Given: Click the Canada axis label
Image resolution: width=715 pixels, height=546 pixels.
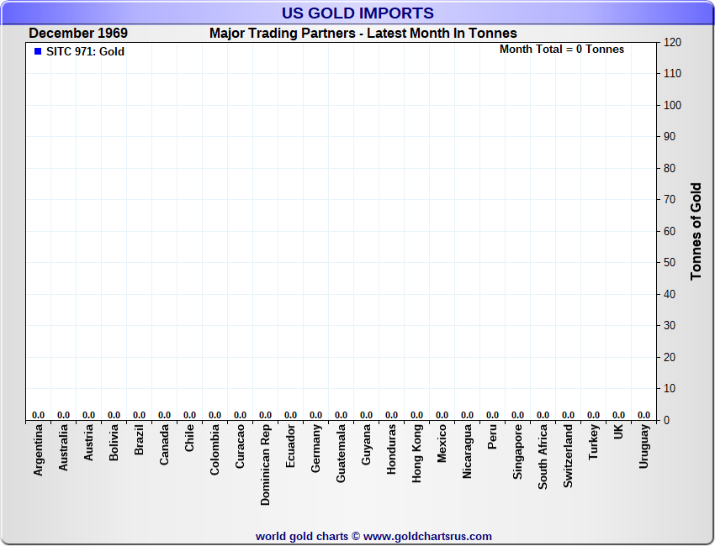Looking at the screenshot, I should point(165,444).
